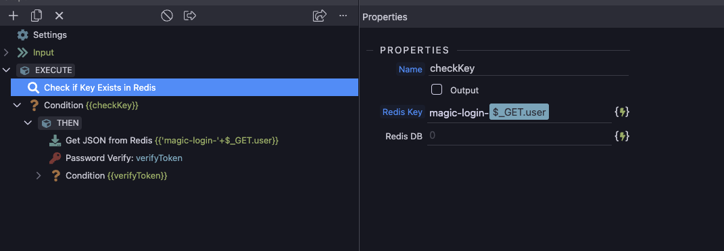Click the share icon in the toolbar
This screenshot has width=724, height=251.
320,16
